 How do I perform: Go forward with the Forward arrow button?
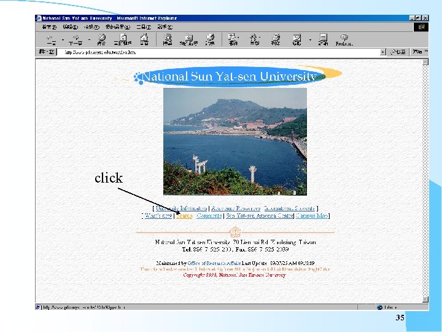pyautogui.click(x=76, y=39)
